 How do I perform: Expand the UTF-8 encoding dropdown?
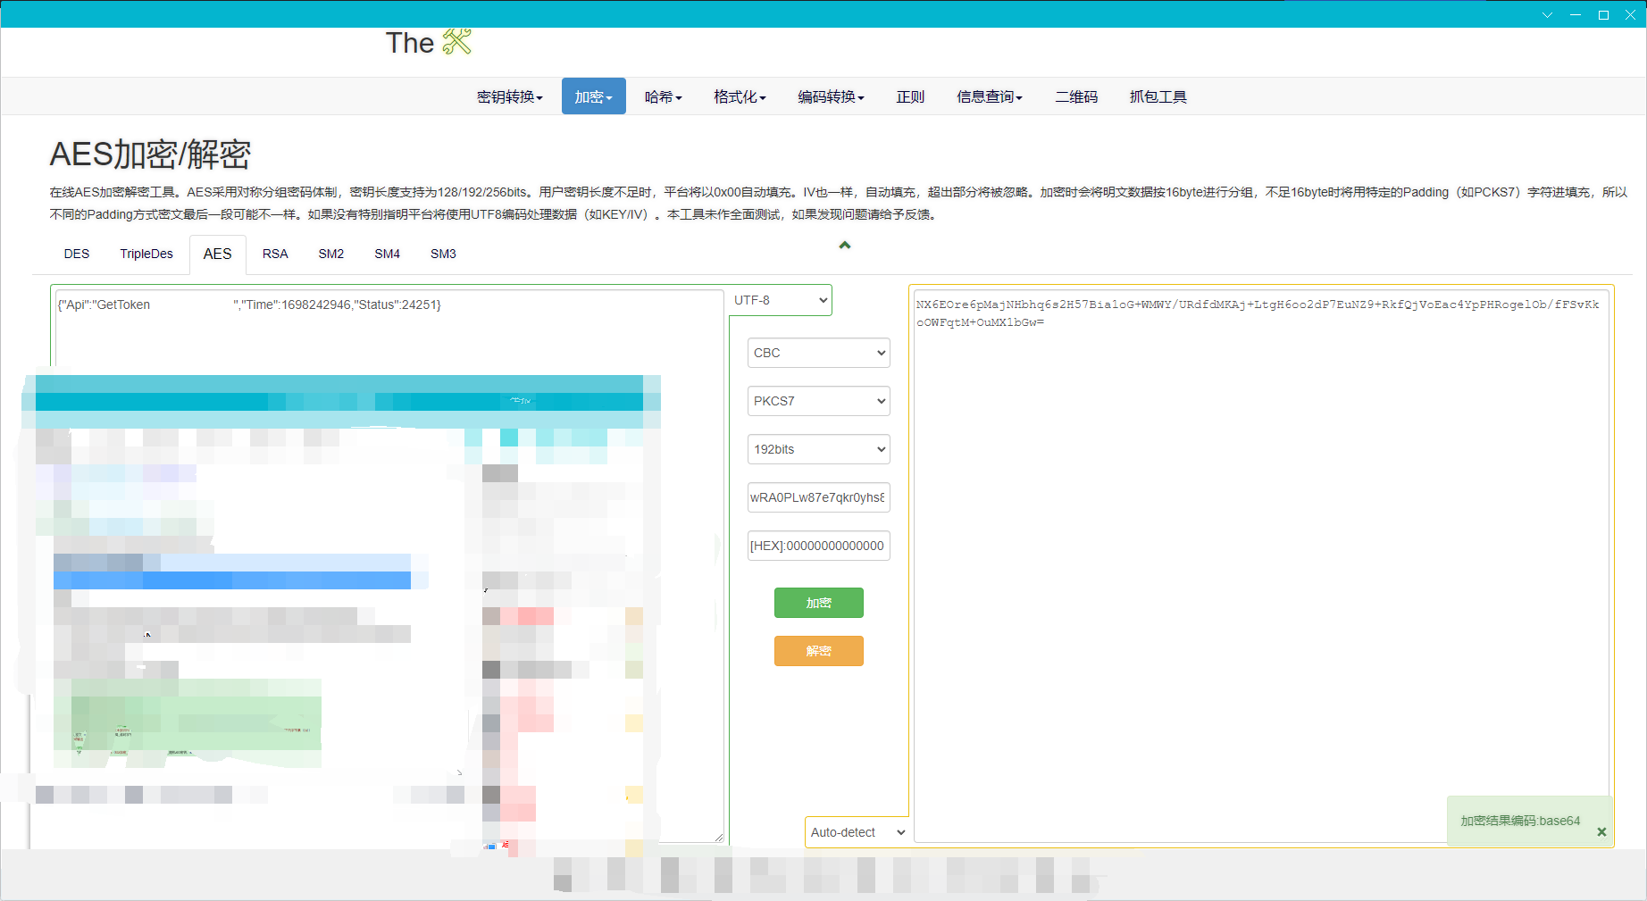(x=781, y=300)
